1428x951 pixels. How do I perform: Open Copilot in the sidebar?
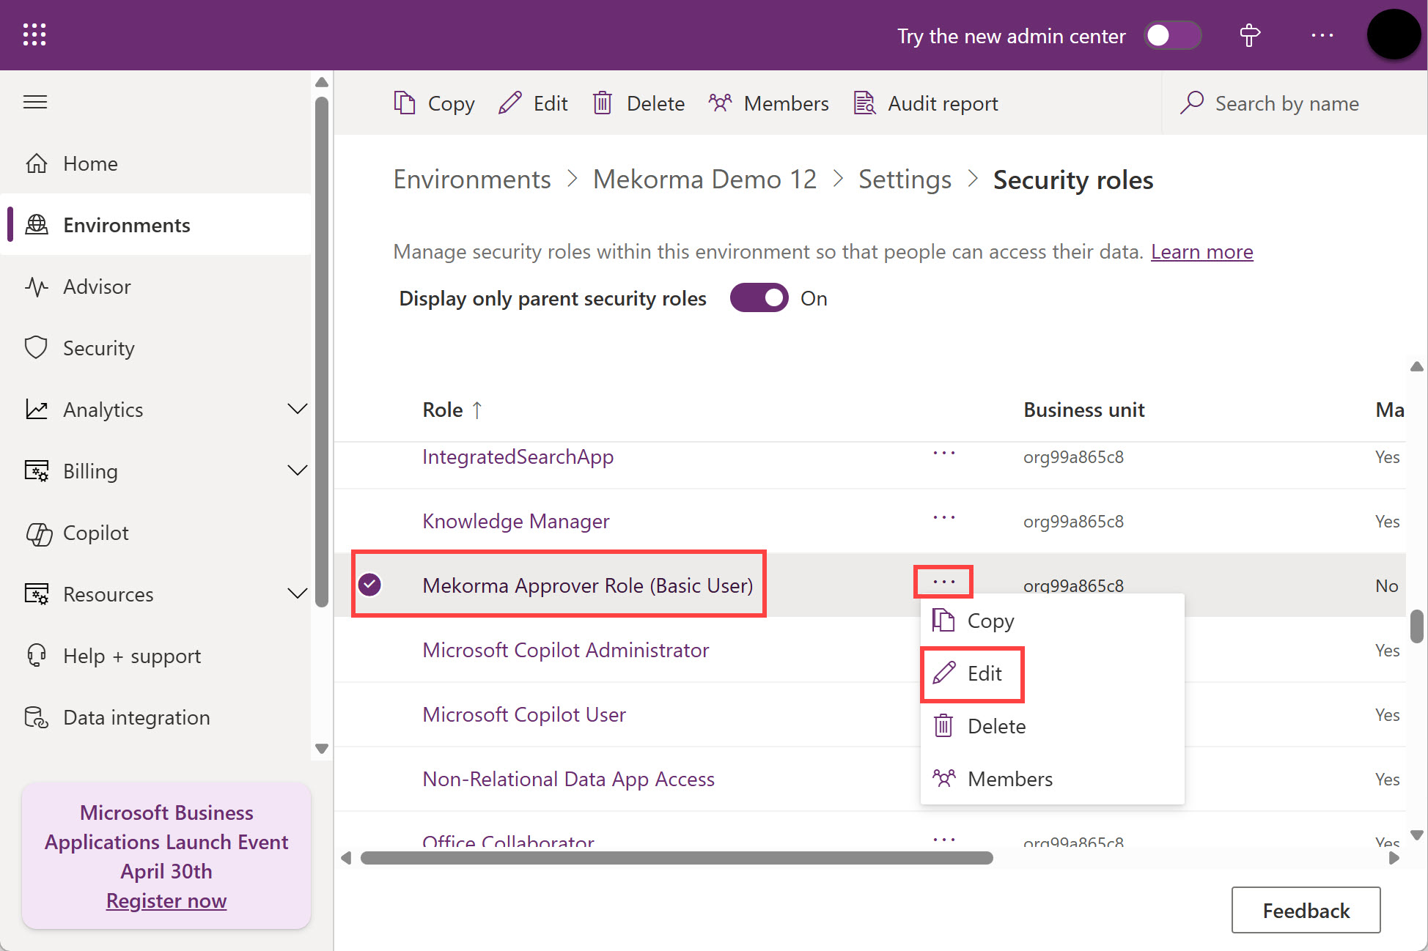coord(95,533)
